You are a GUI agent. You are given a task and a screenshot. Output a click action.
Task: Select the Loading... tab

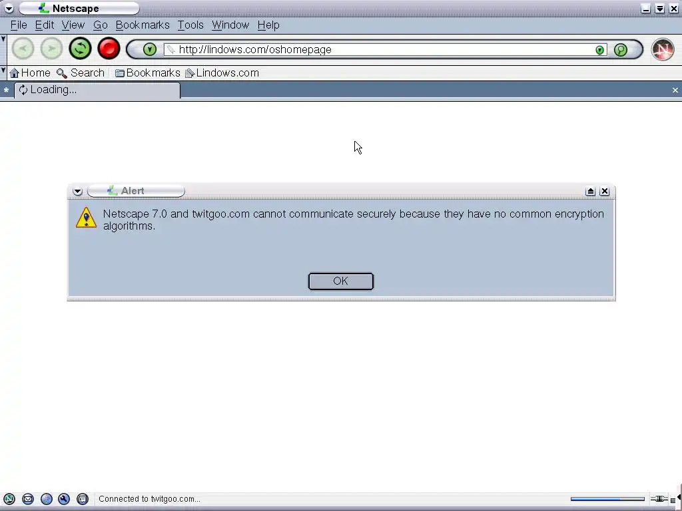point(97,90)
